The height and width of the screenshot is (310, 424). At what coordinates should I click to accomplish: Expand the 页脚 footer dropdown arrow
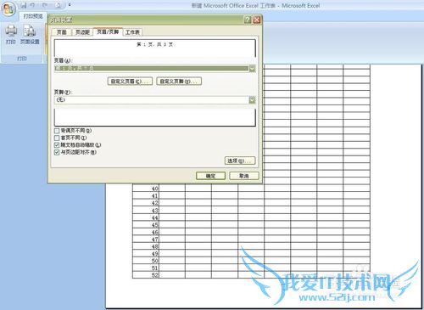tap(252, 99)
